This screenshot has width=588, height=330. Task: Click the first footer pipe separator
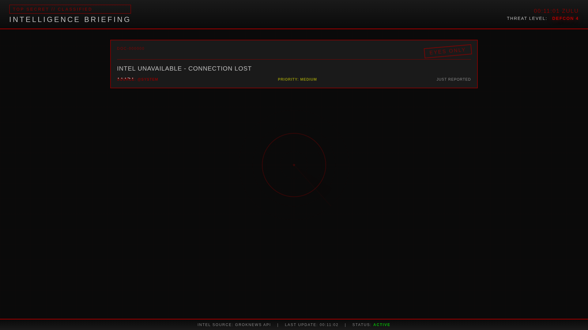click(278, 325)
